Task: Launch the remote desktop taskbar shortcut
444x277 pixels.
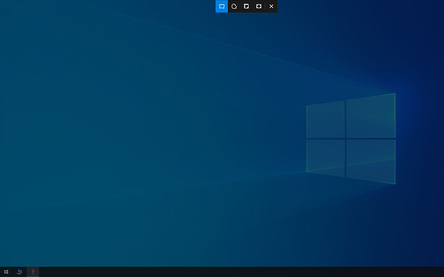Action: (19, 271)
